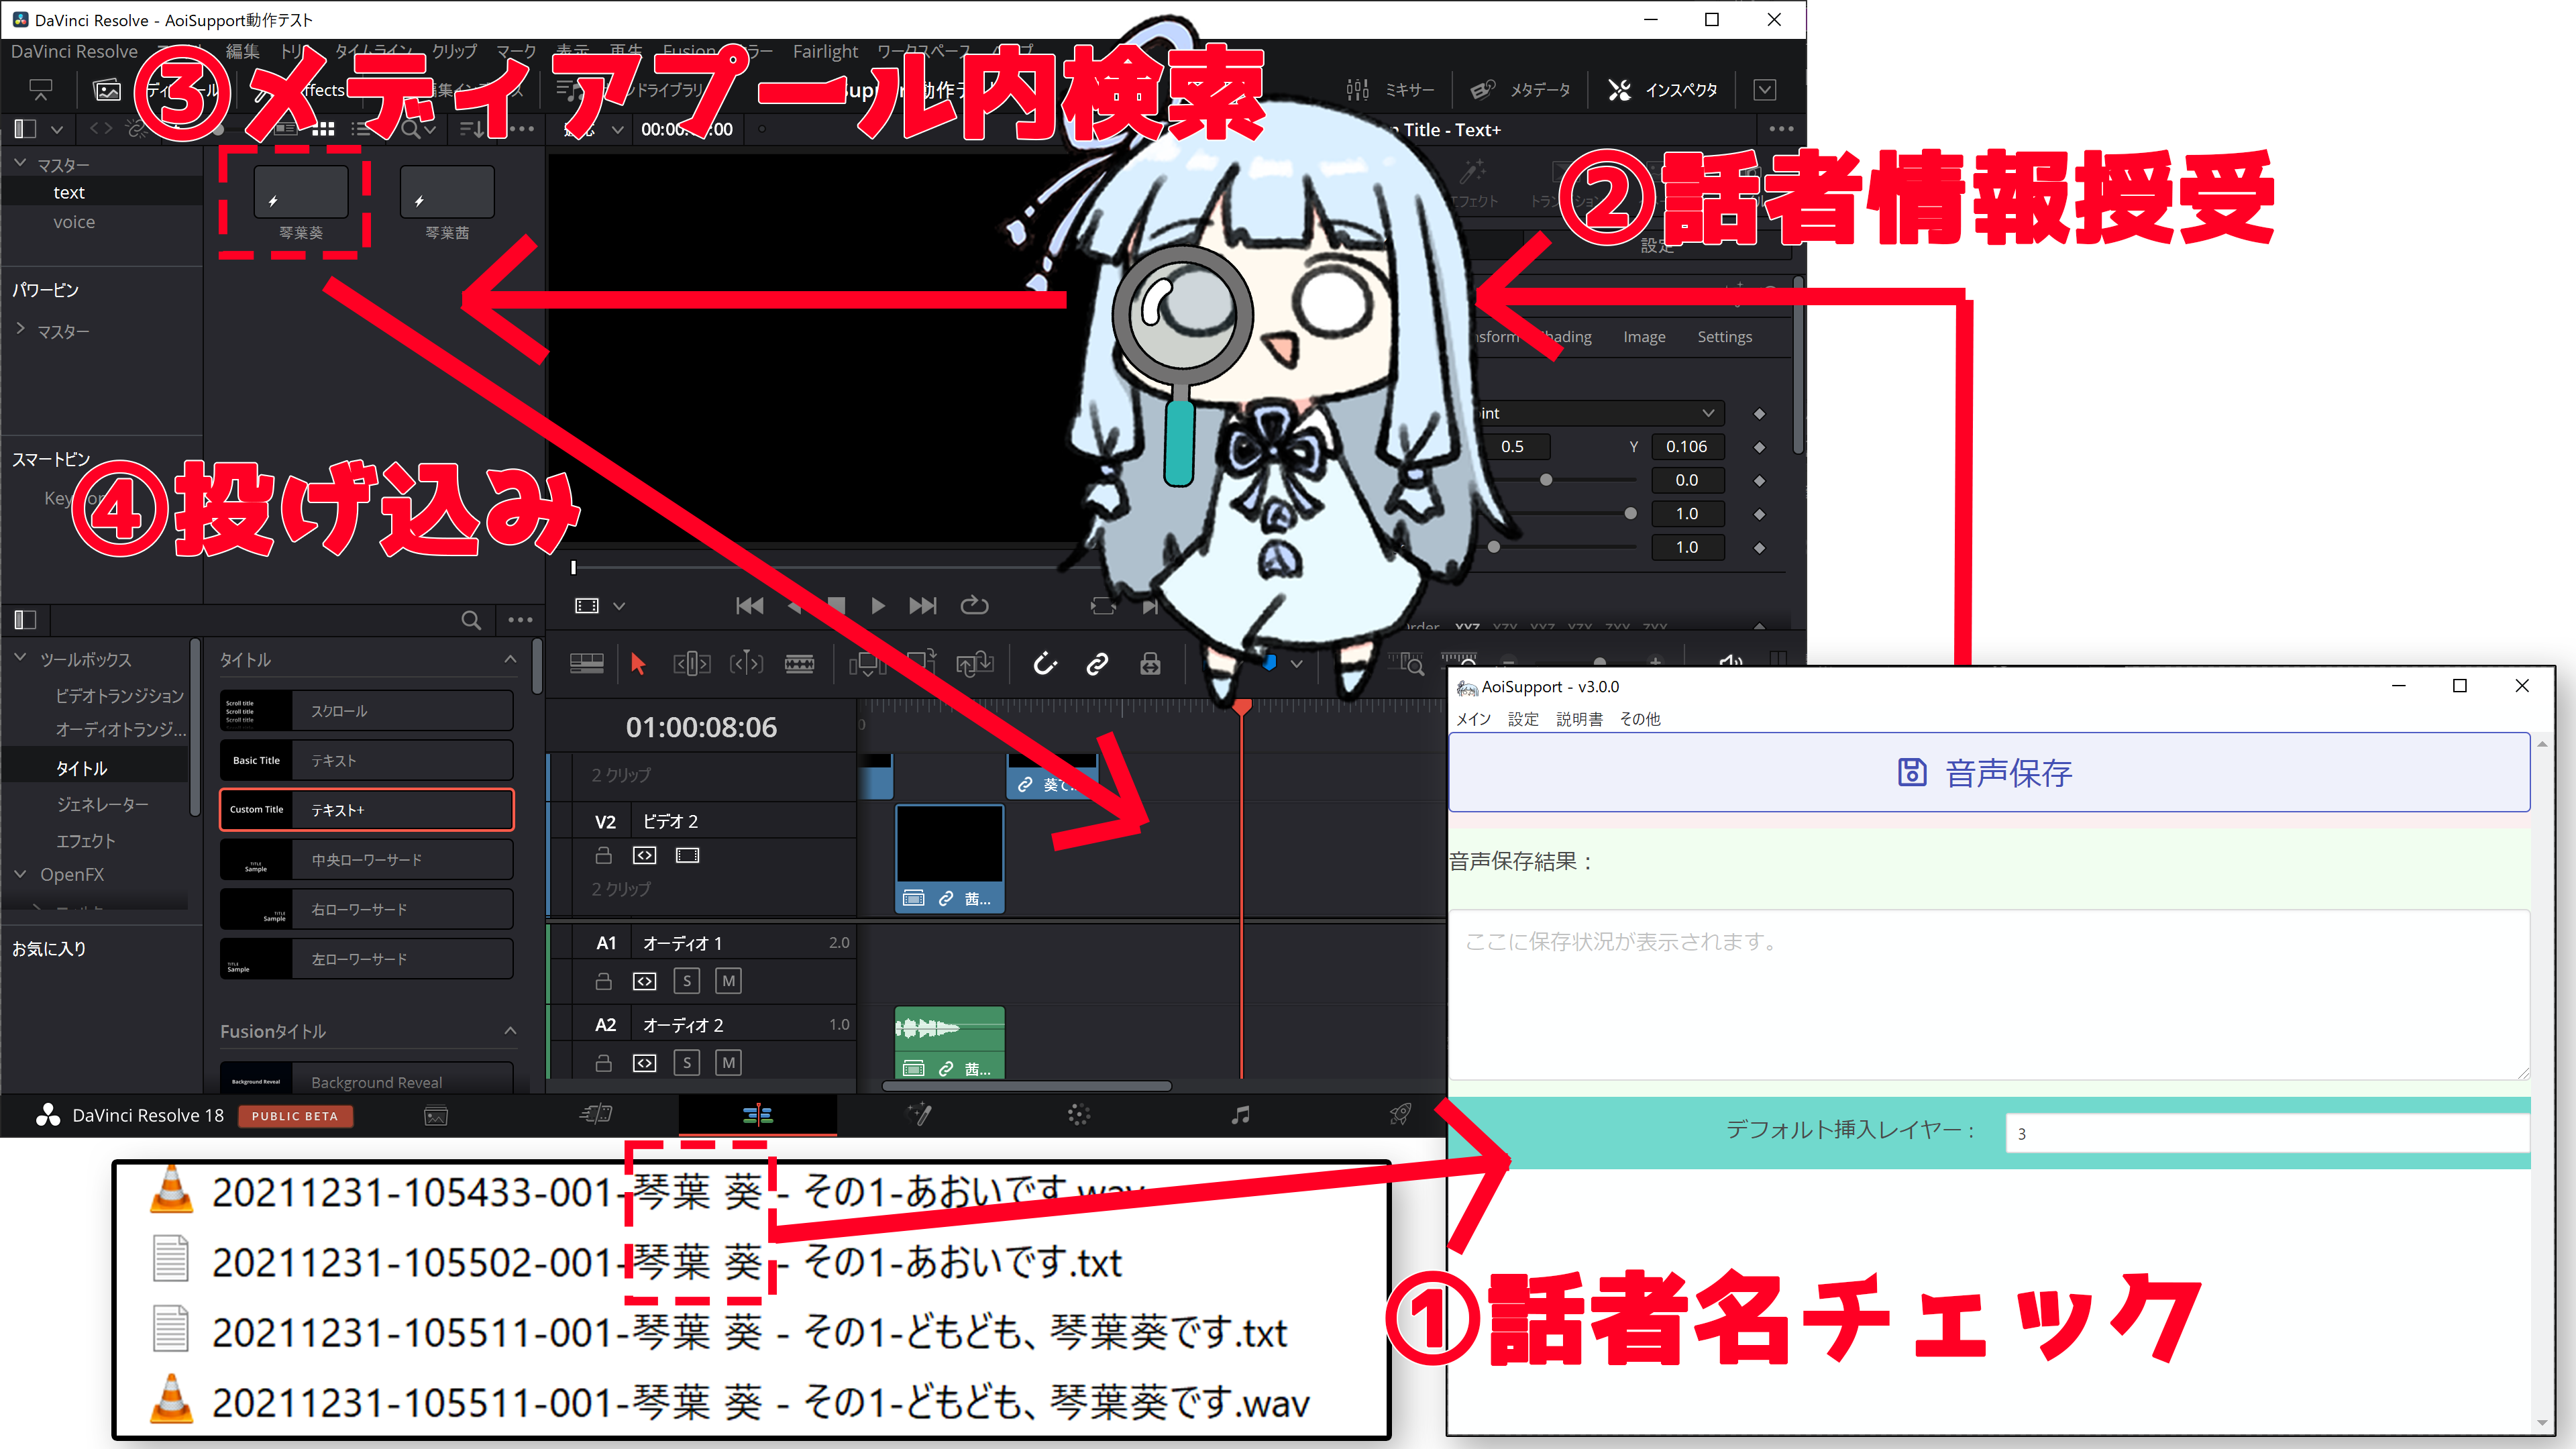Collapse the Fusionタイトル section

click(510, 1031)
